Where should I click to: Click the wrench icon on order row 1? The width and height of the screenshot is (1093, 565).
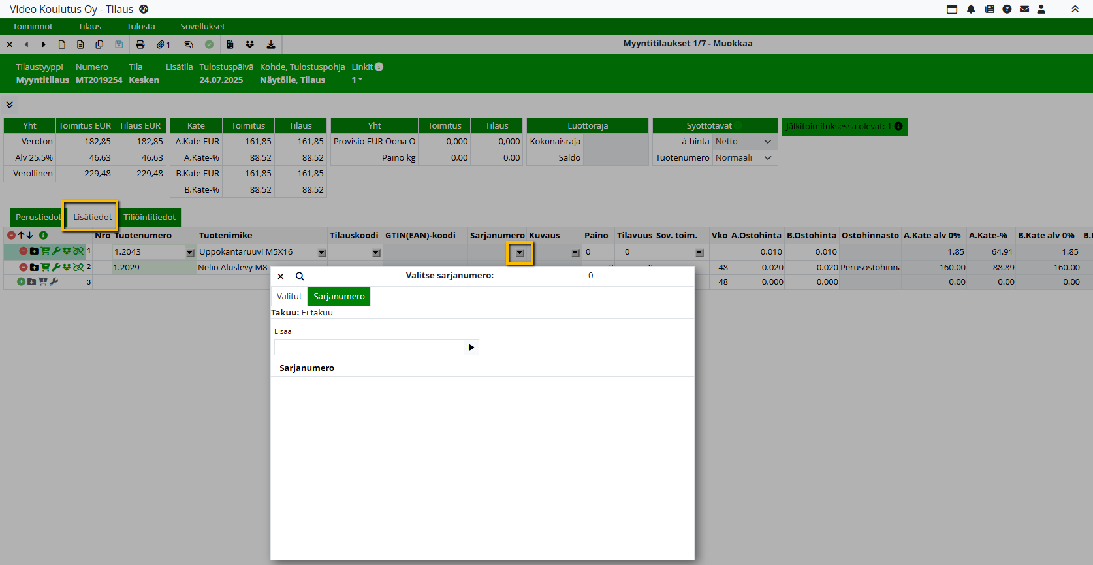(56, 251)
